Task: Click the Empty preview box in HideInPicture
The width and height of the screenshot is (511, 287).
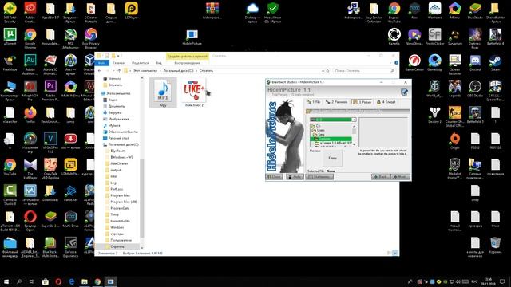Action: 332,158
